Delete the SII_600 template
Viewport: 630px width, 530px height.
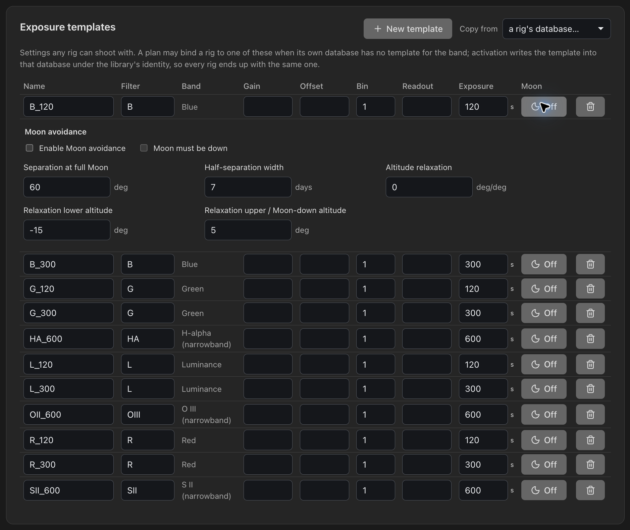coord(590,490)
